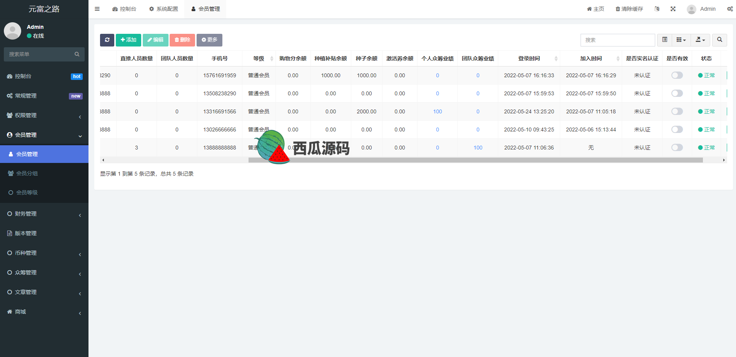Image resolution: width=736 pixels, height=357 pixels.
Task: Click 种植补贴余额 1000.00 cell
Action: point(331,75)
